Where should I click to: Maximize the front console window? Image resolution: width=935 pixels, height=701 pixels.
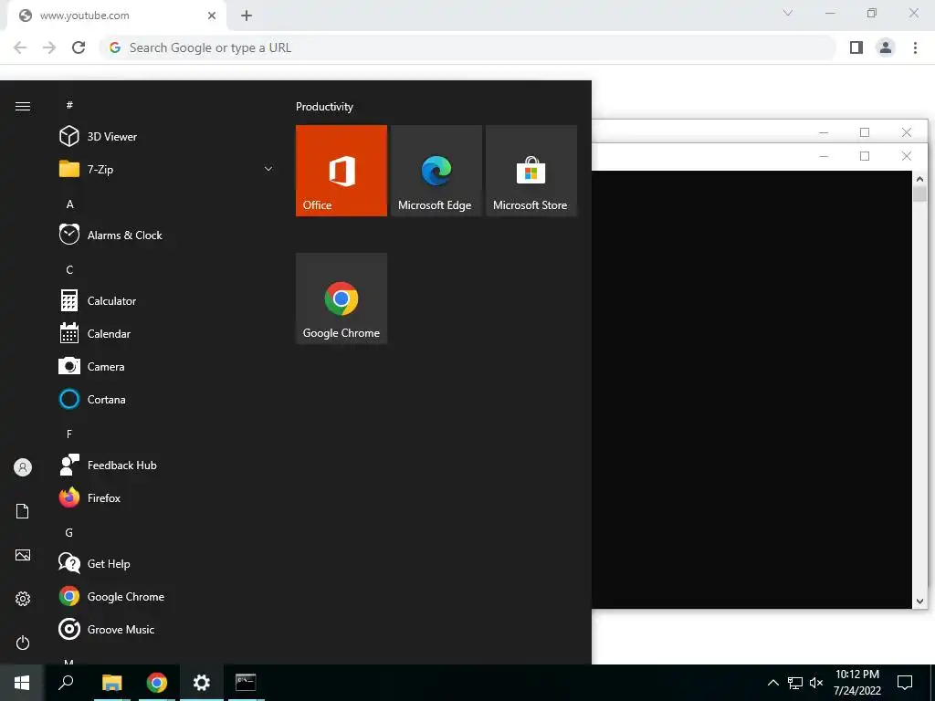865,156
